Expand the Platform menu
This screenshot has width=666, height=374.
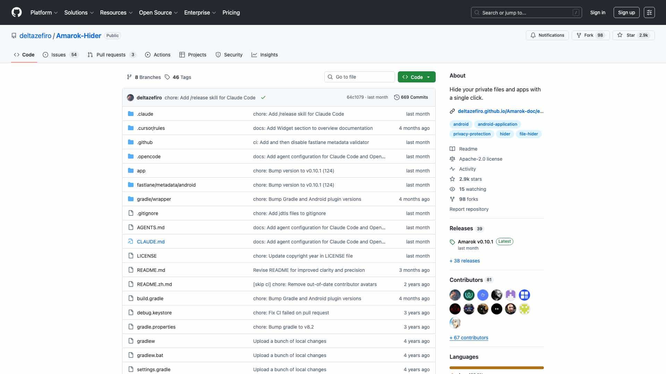tap(44, 12)
